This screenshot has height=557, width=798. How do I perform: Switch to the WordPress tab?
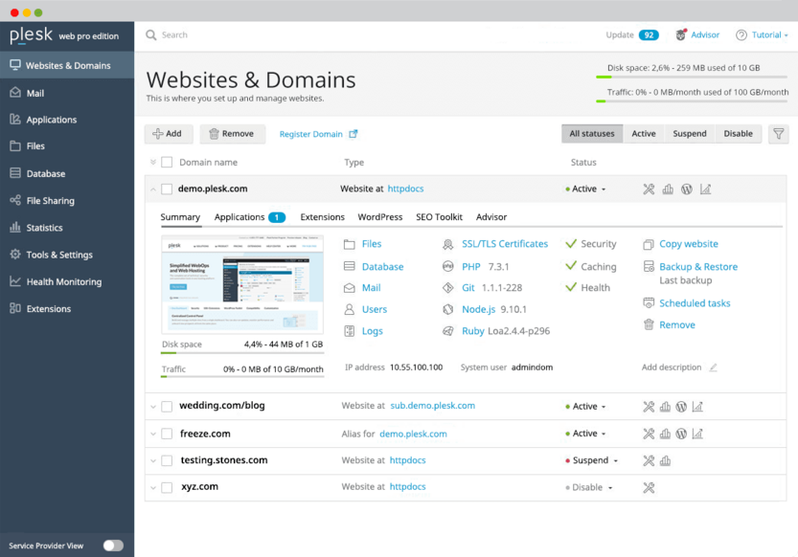[379, 217]
